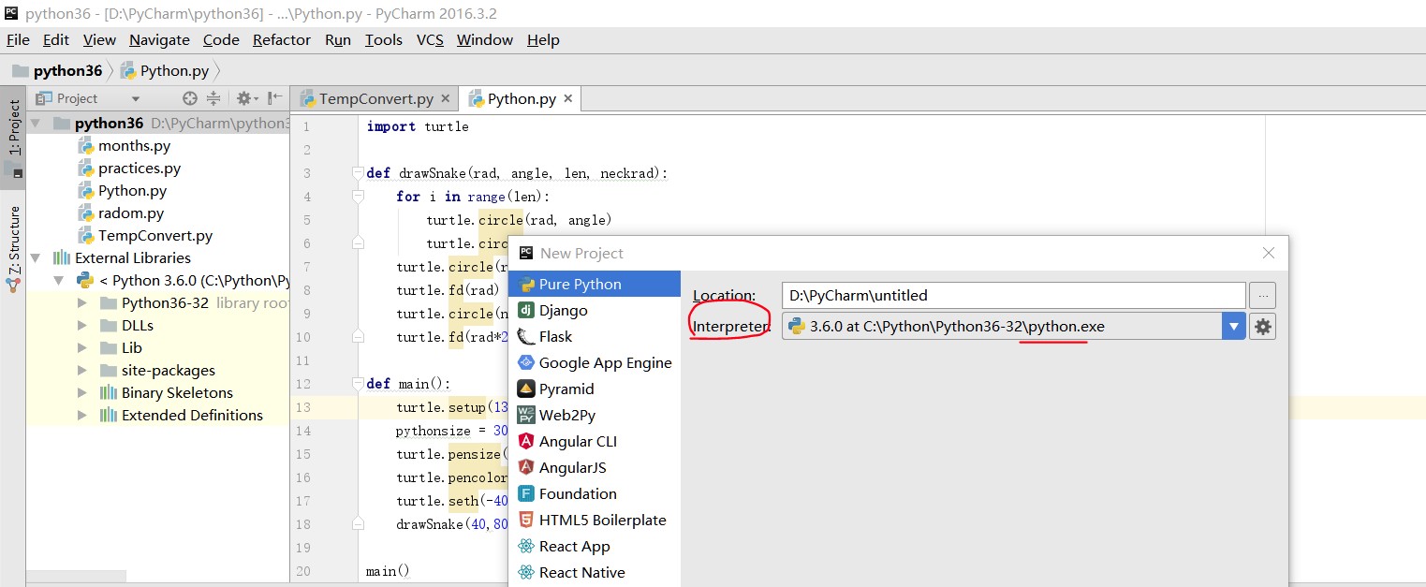This screenshot has height=587, width=1426.
Task: Open the View menu
Action: click(99, 39)
